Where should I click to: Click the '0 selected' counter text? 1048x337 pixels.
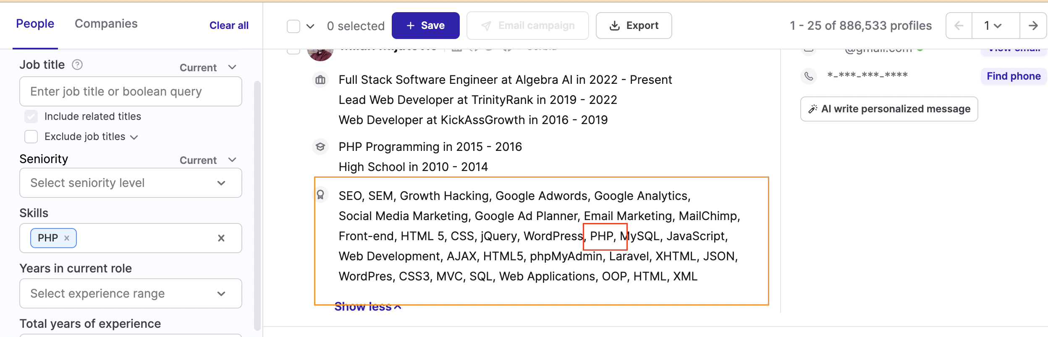click(x=356, y=26)
